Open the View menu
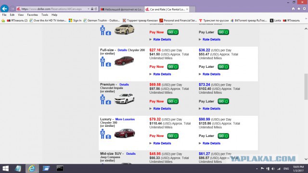The image size is (308, 173). pos(21,15)
